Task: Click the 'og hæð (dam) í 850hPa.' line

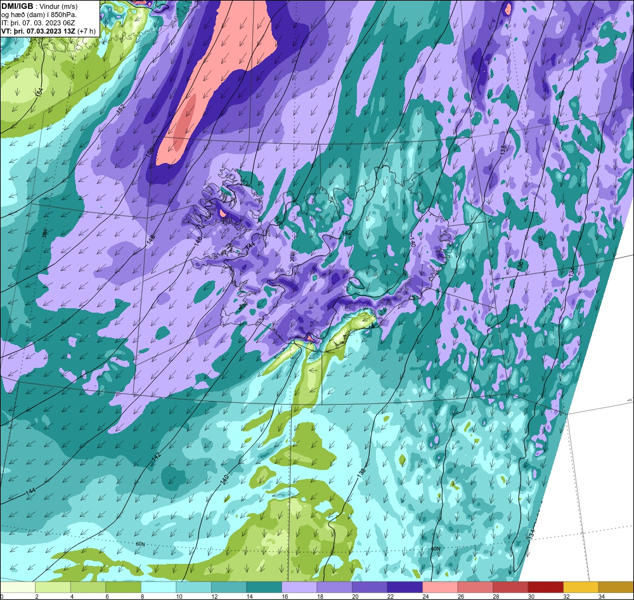Action: 39,15
